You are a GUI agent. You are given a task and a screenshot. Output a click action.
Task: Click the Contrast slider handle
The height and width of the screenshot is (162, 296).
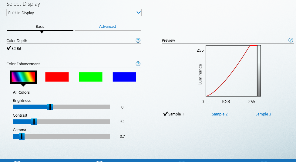(34, 122)
